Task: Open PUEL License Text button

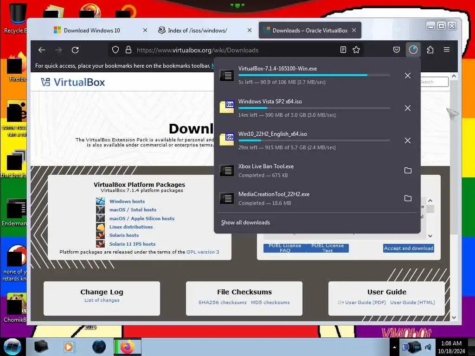Action: (327, 248)
